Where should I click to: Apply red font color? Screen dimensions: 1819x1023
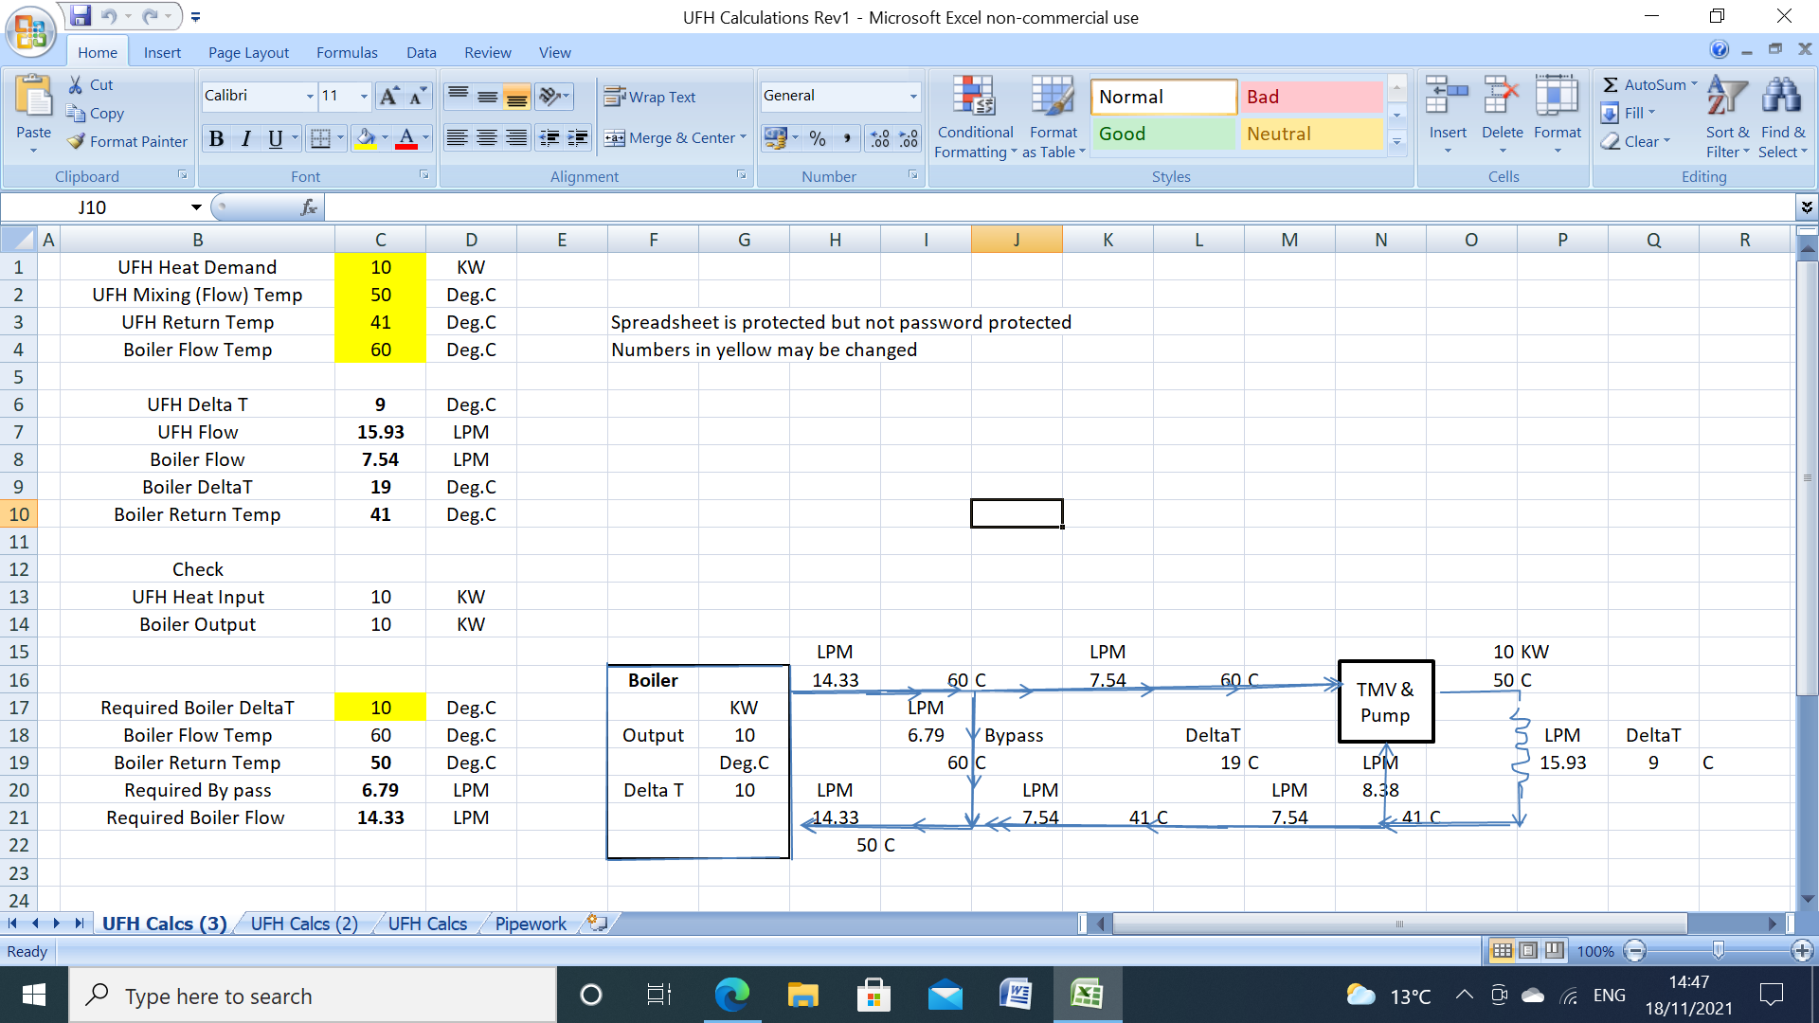coord(406,138)
